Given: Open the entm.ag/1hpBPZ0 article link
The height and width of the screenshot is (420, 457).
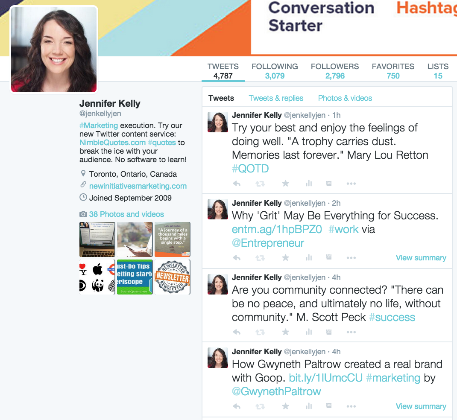Looking at the screenshot, I should 277,230.
